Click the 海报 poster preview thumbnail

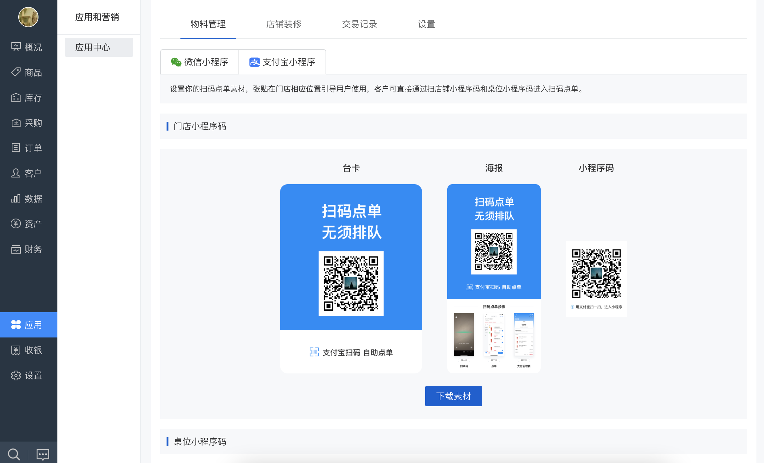tap(494, 278)
